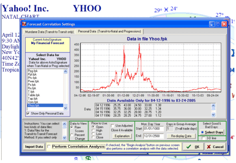Screen dimensions: 236x163
Task: Select Ptv.fpk in file list
Action: tap(45, 78)
